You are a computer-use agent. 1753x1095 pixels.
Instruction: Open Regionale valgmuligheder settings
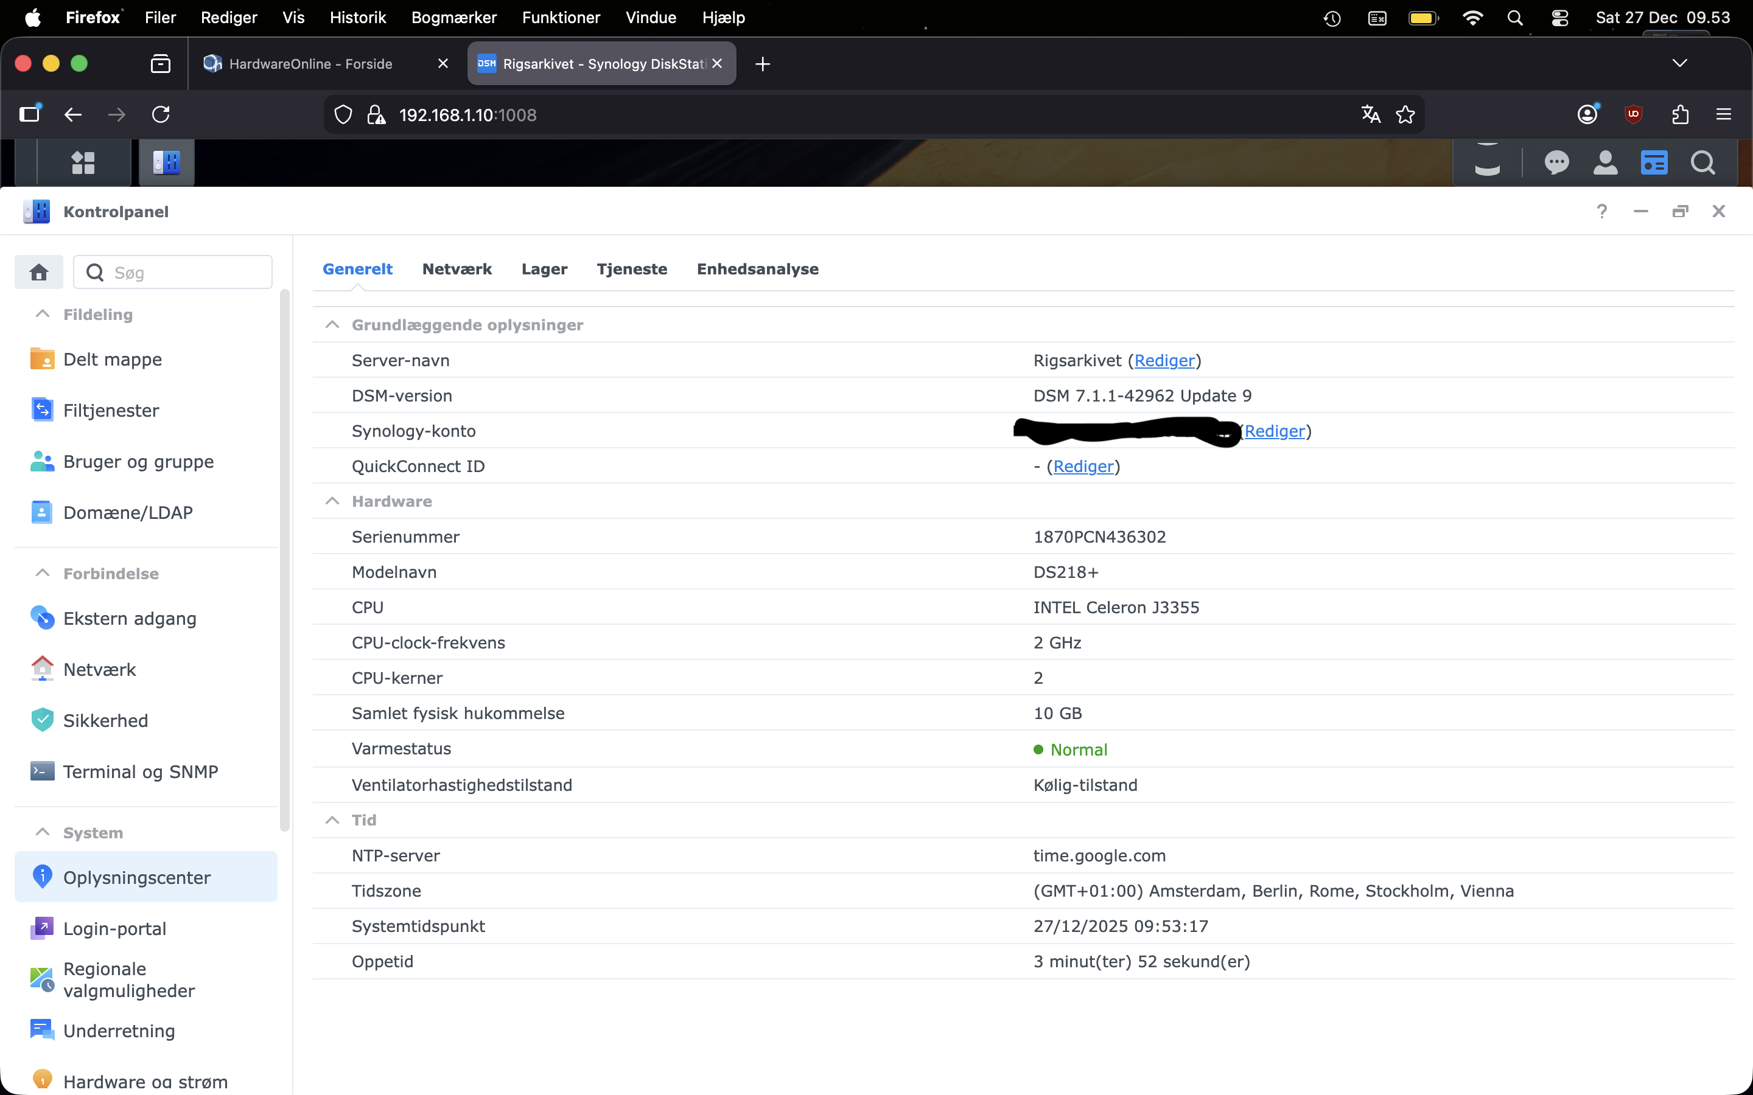[146, 980]
